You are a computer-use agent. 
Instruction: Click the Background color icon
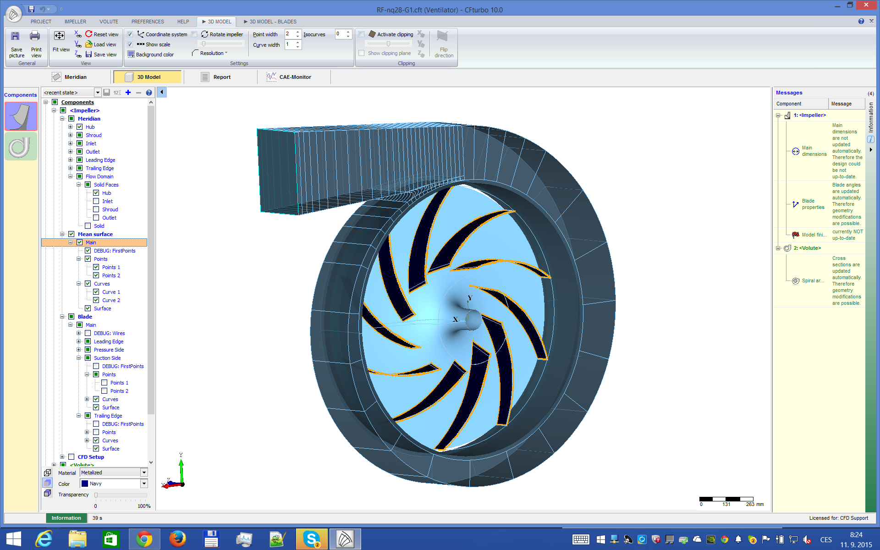(x=131, y=54)
